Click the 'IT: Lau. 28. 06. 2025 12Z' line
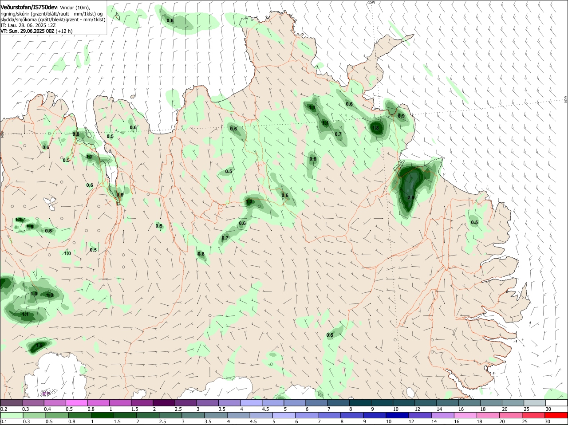Viewport: 568px width, 425px height. tap(28, 25)
